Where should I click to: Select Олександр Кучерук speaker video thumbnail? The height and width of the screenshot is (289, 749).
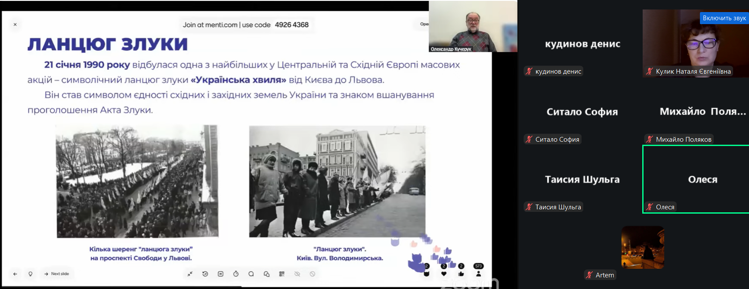473,27
